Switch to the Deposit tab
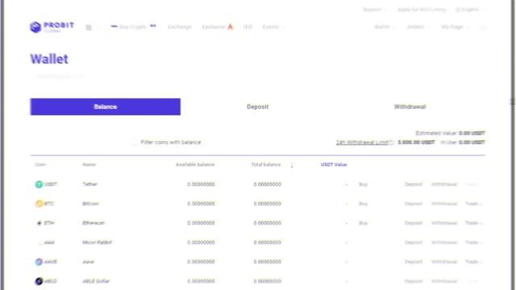 [x=258, y=107]
